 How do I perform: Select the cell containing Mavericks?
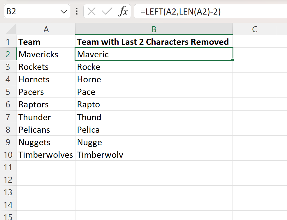[46, 54]
